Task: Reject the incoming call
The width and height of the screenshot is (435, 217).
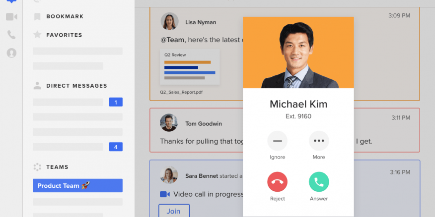Action: click(x=277, y=182)
